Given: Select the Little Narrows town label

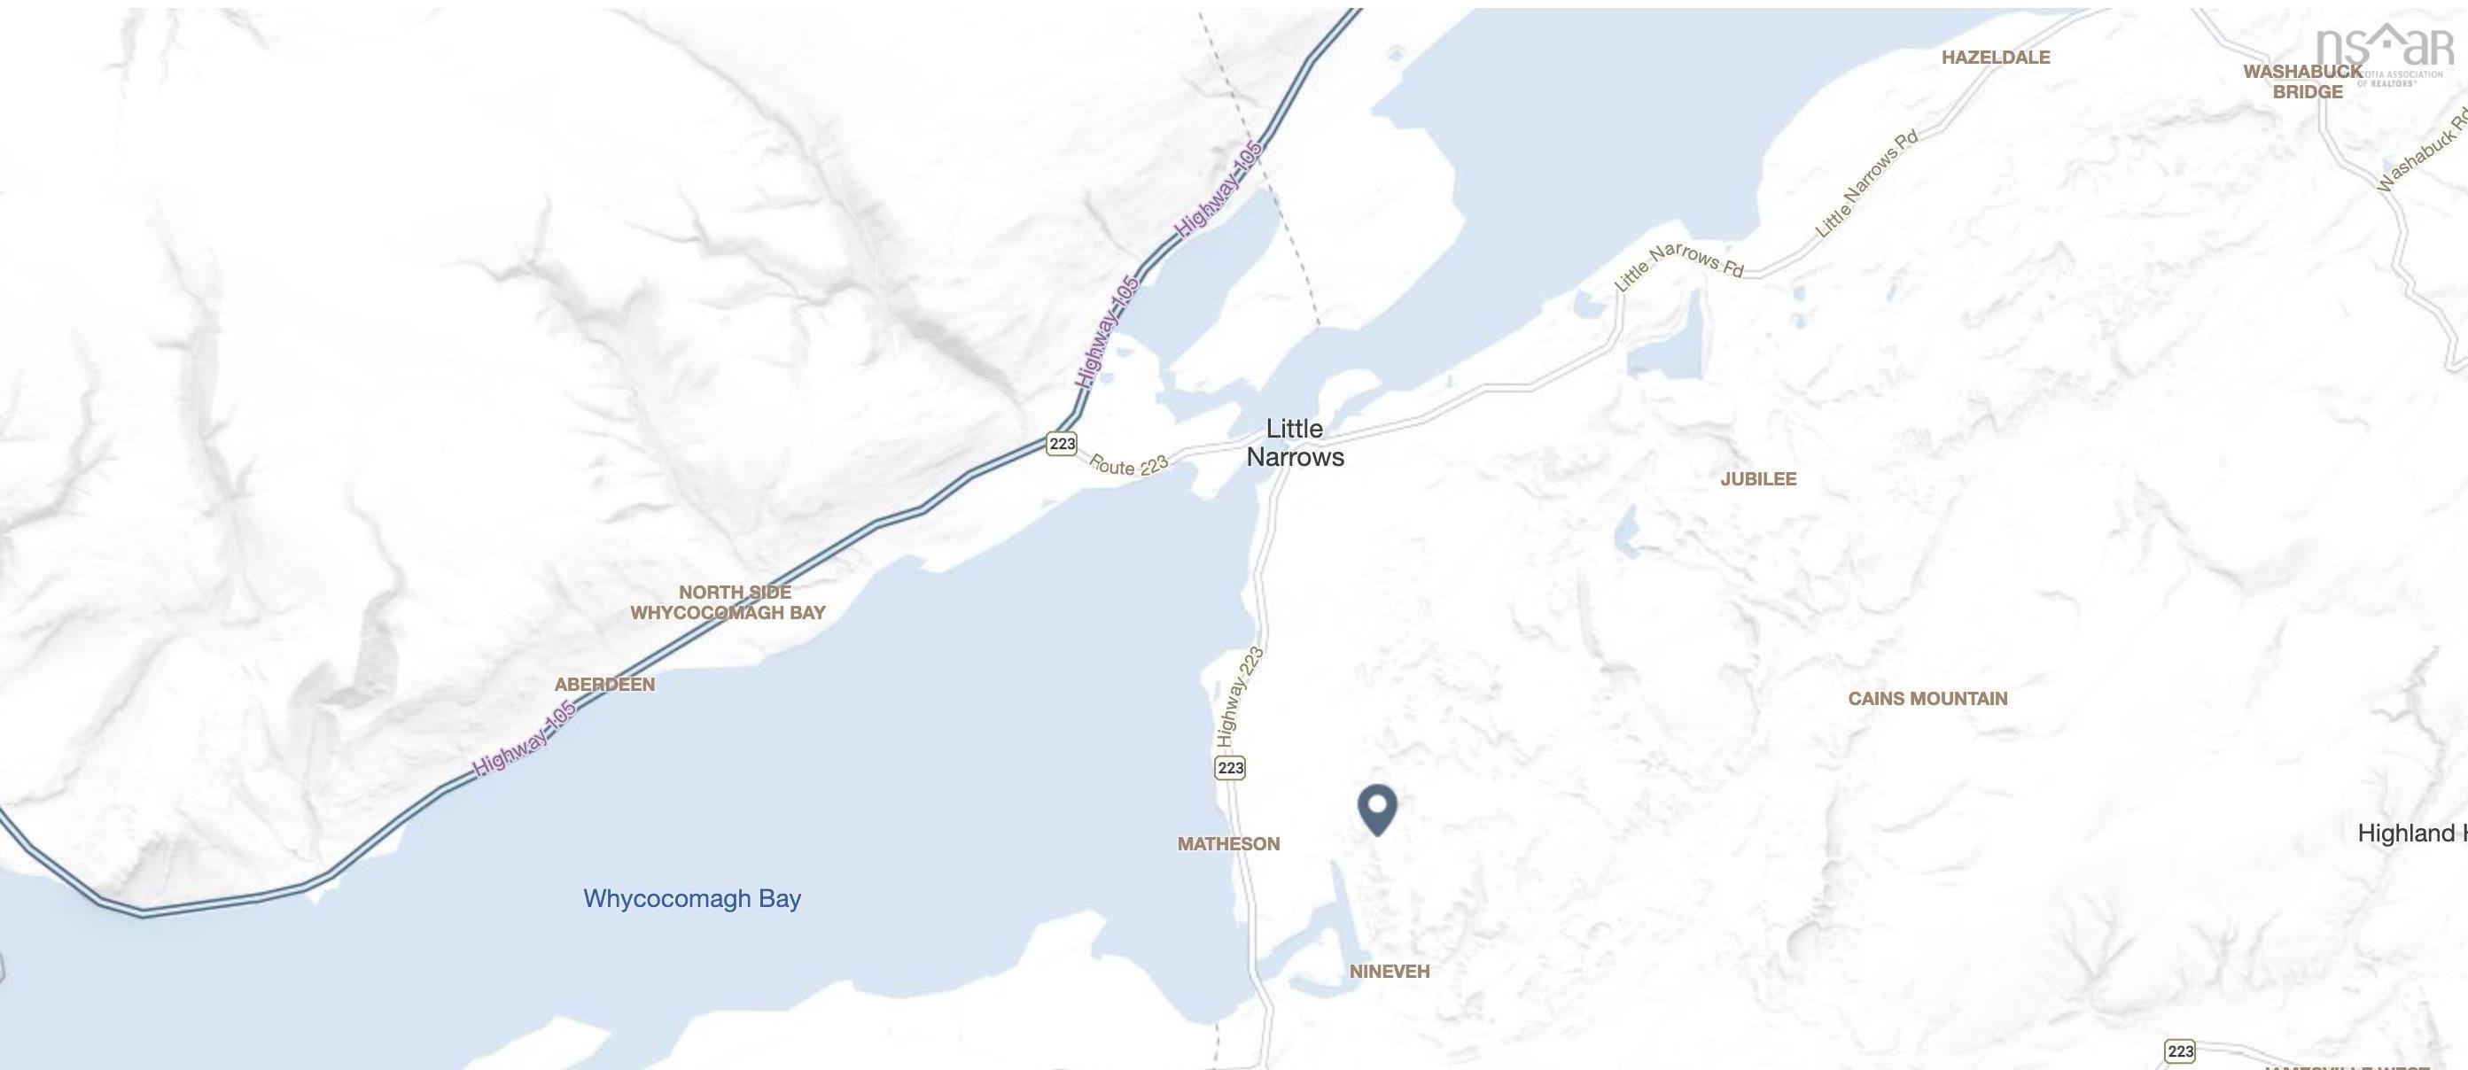Looking at the screenshot, I should click(x=1296, y=443).
